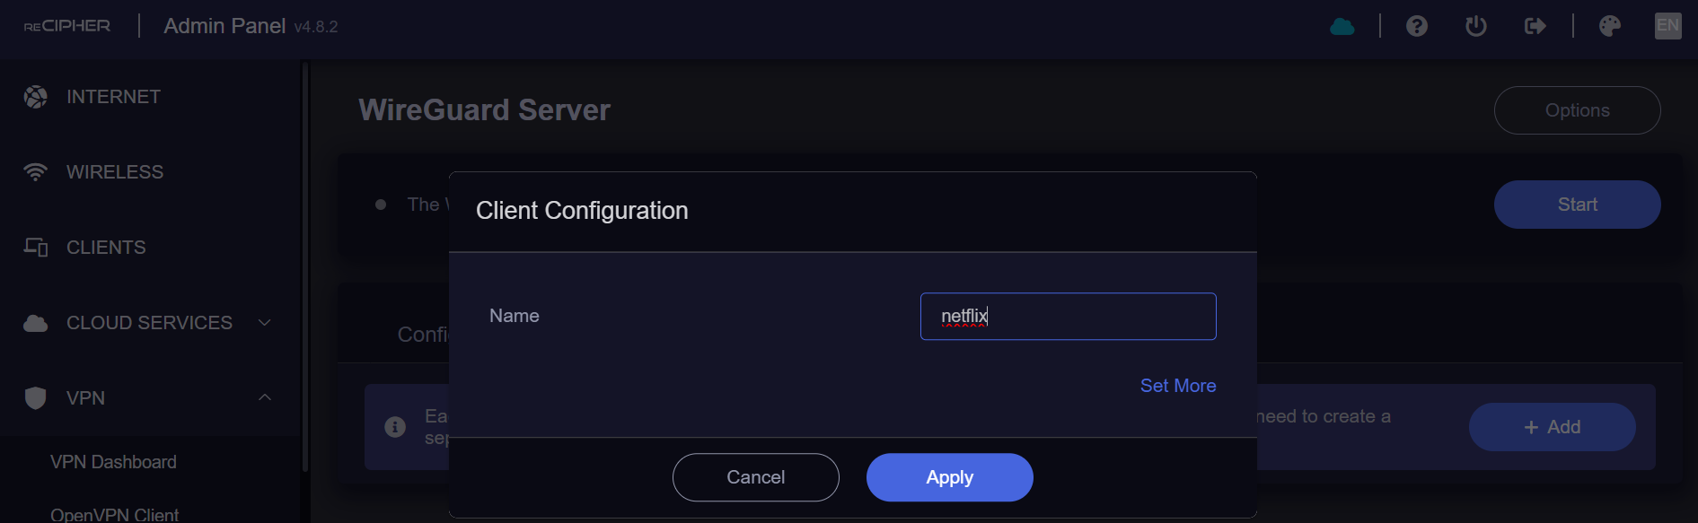Screen dimensions: 1698x523
Task: Cancel the Client Configuration dialog
Action: coord(755,477)
